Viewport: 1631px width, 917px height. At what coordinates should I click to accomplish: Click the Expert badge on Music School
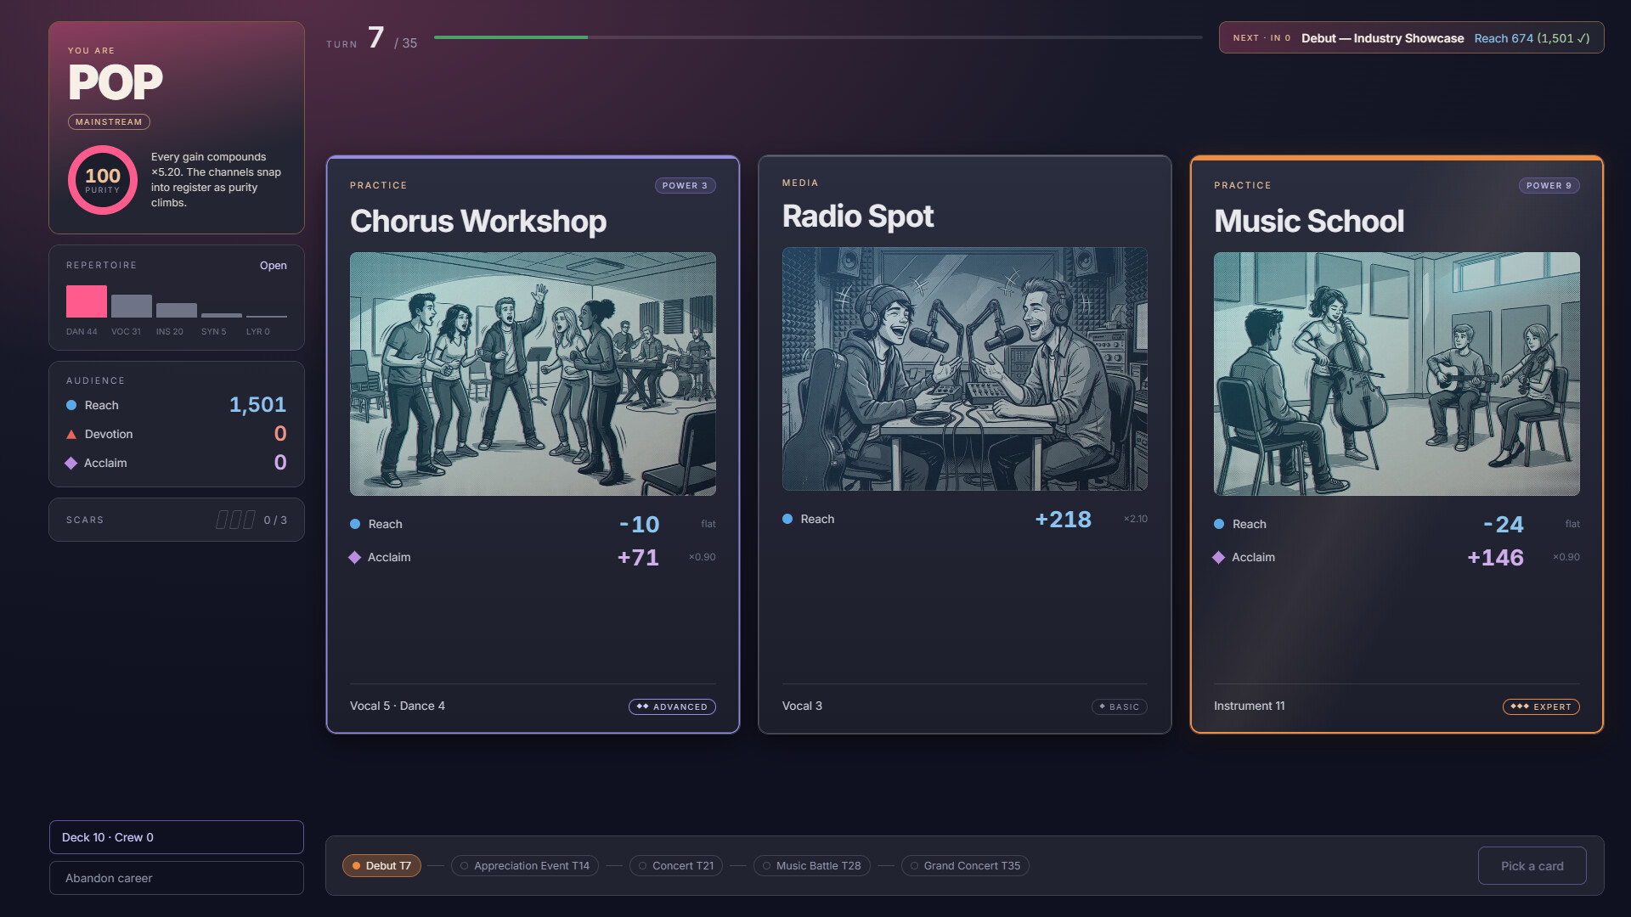1541,706
